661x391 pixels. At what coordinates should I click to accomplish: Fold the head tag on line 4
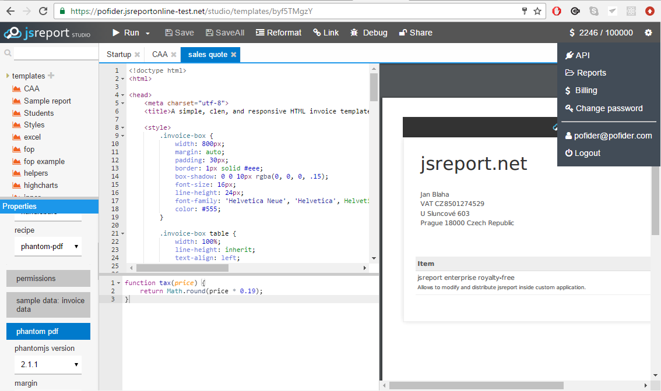tap(122, 95)
